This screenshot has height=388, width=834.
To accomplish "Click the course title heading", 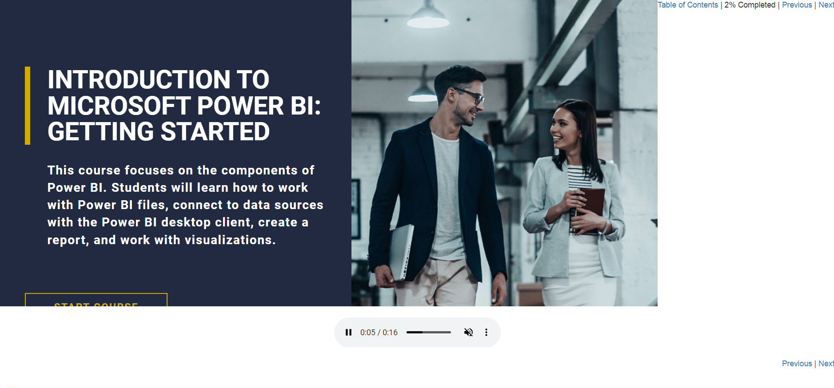I will (184, 105).
